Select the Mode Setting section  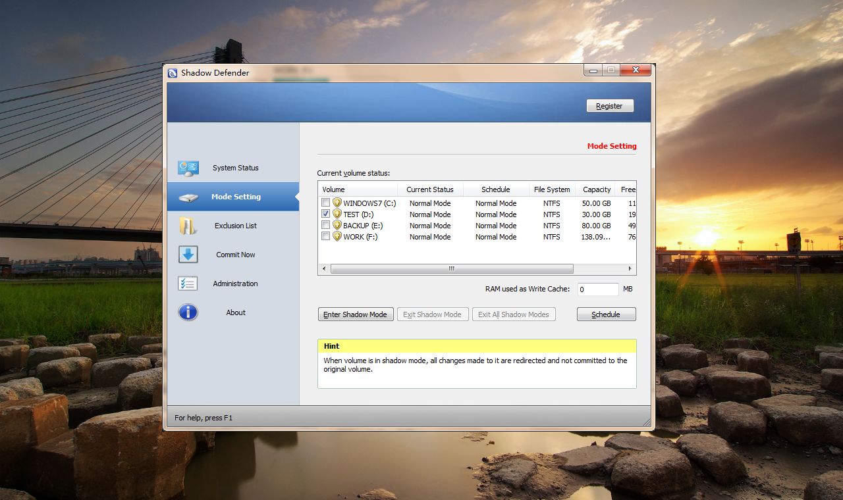coord(233,197)
